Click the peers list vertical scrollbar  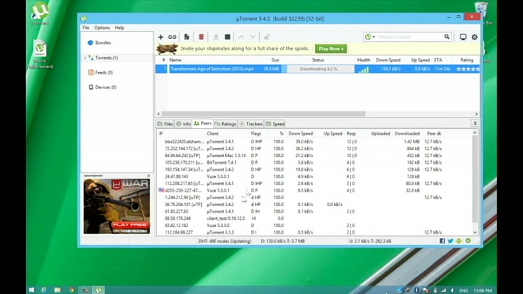point(475,180)
